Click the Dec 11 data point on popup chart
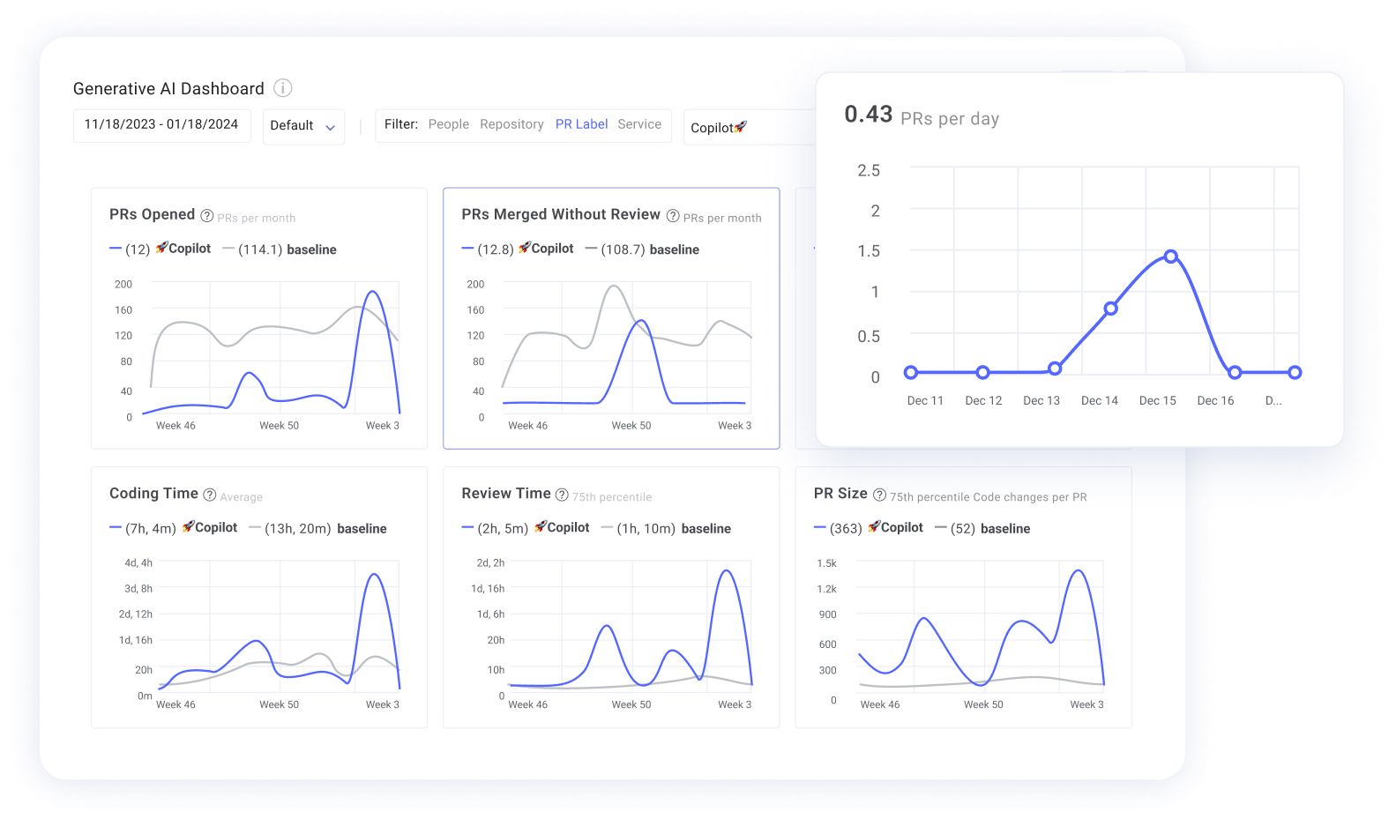 tap(911, 373)
